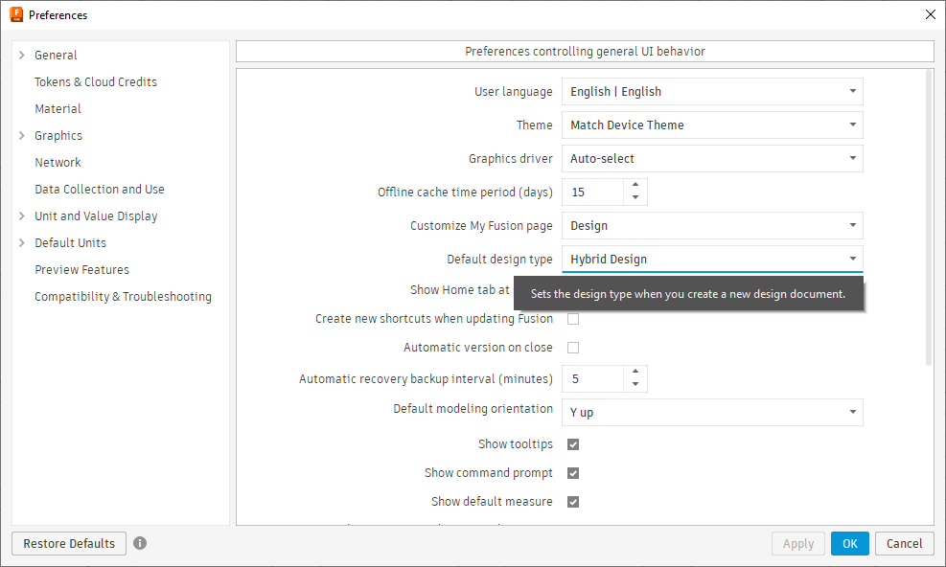This screenshot has height=567, width=946.
Task: Open the Preview Features preferences page
Action: pos(81,270)
